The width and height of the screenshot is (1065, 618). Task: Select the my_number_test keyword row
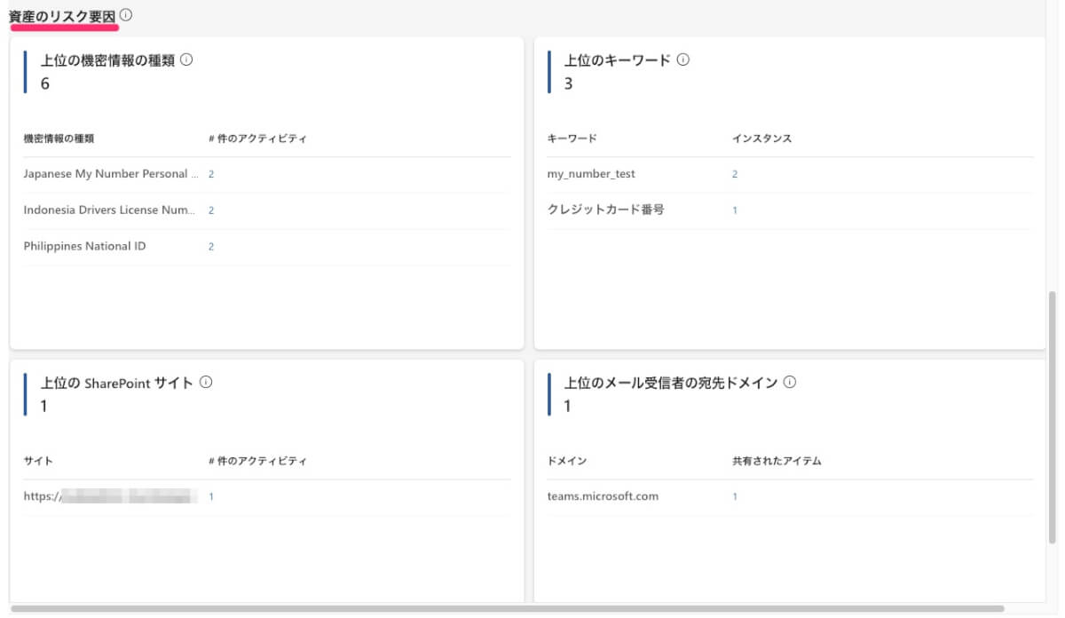(x=591, y=174)
